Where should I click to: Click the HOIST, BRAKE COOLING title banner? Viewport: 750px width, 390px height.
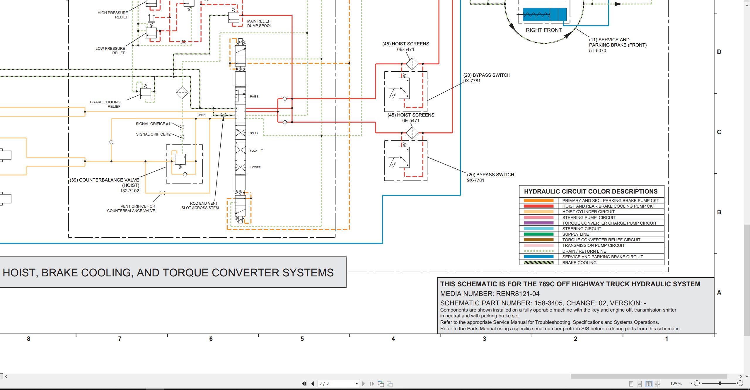point(173,272)
